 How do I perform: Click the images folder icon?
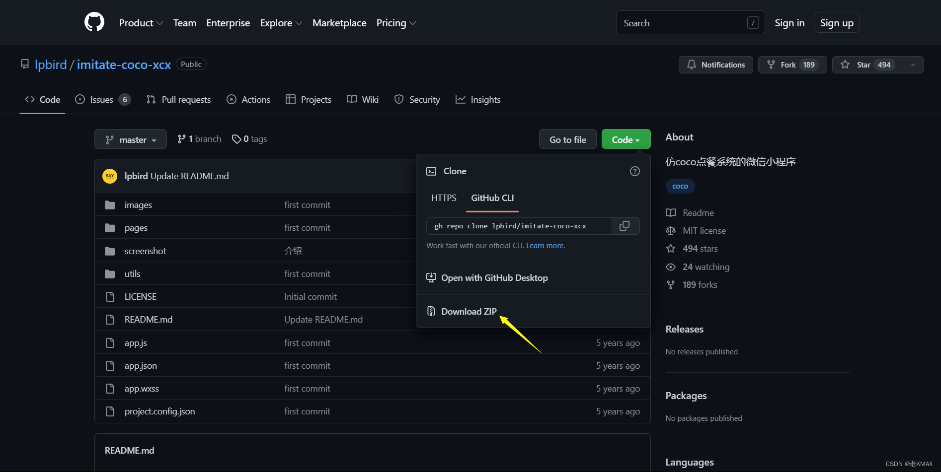click(x=110, y=205)
